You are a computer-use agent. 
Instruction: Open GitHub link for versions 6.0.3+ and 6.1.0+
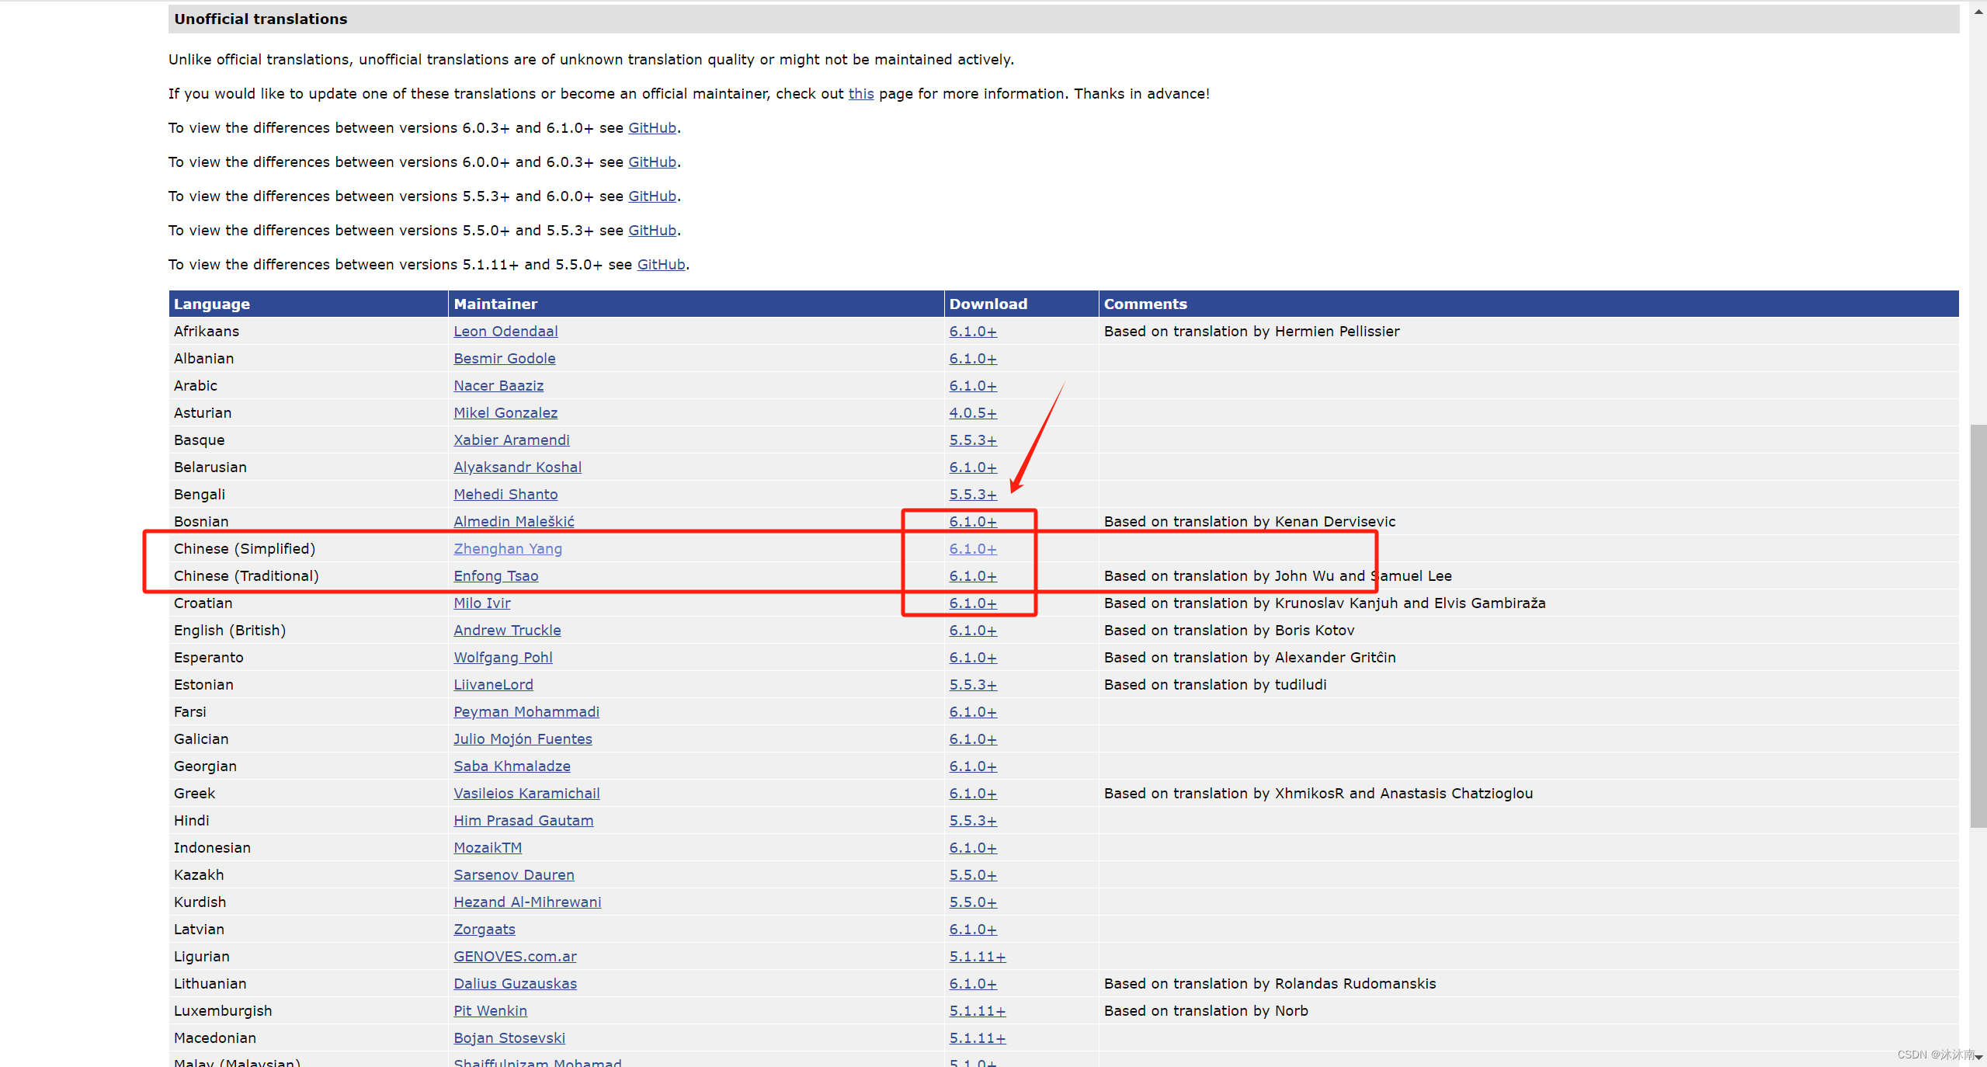(651, 128)
